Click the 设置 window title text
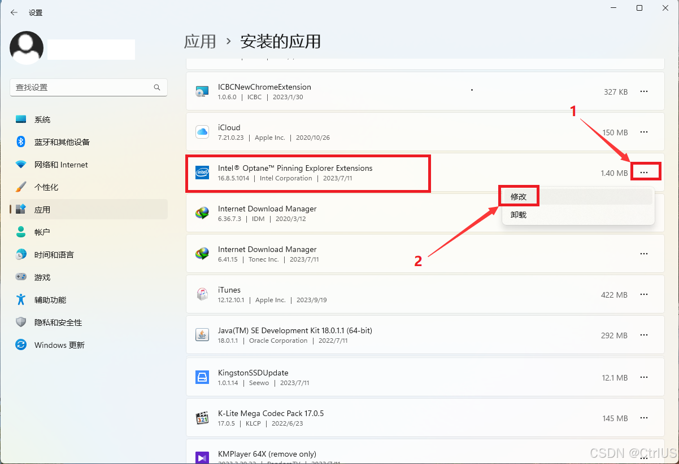This screenshot has height=464, width=679. pyautogui.click(x=36, y=12)
